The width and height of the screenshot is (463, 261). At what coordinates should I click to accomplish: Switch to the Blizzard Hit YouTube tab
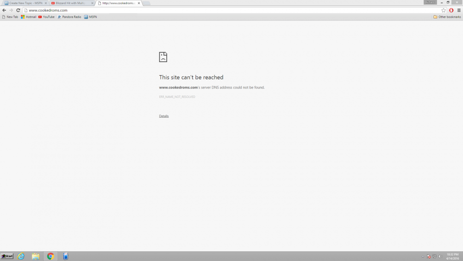tap(69, 3)
